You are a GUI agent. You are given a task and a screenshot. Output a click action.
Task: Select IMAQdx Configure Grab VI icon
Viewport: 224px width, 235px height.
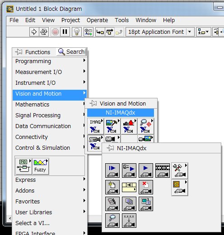point(129,170)
